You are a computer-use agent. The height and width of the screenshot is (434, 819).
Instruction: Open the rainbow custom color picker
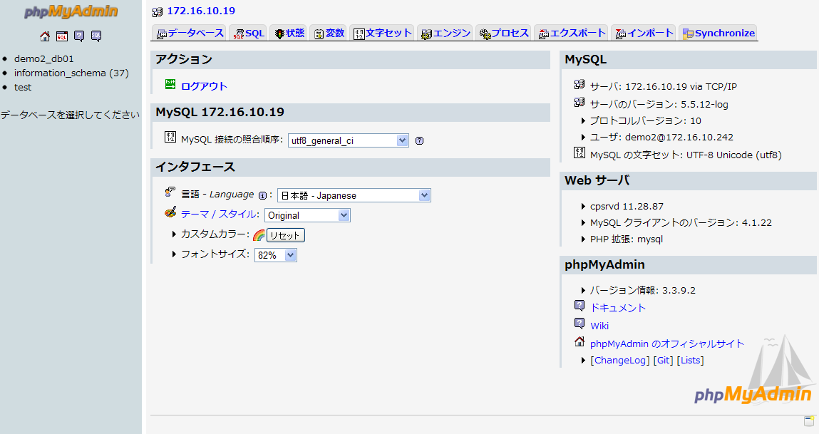(259, 235)
